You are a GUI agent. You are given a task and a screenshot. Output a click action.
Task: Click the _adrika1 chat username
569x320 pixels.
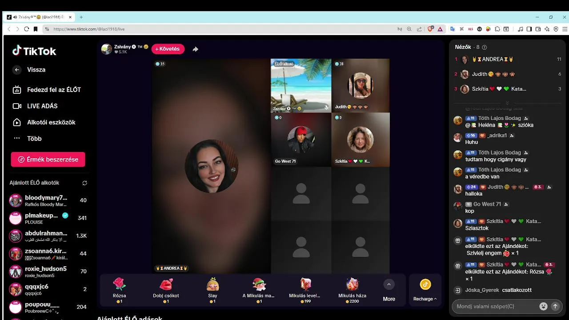coord(497,136)
